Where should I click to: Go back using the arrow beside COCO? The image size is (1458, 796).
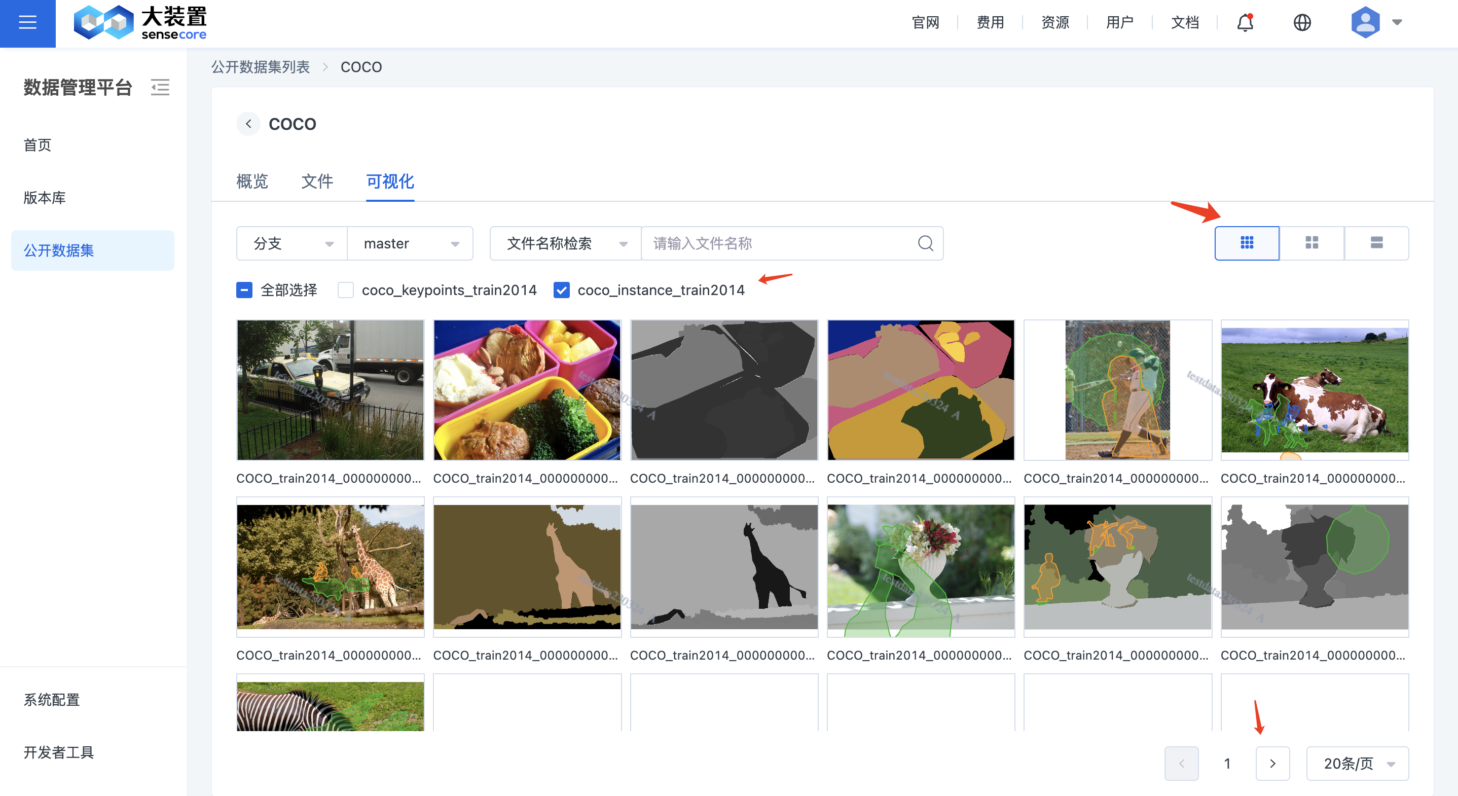tap(248, 123)
